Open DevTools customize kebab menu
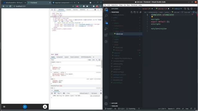 98,10
